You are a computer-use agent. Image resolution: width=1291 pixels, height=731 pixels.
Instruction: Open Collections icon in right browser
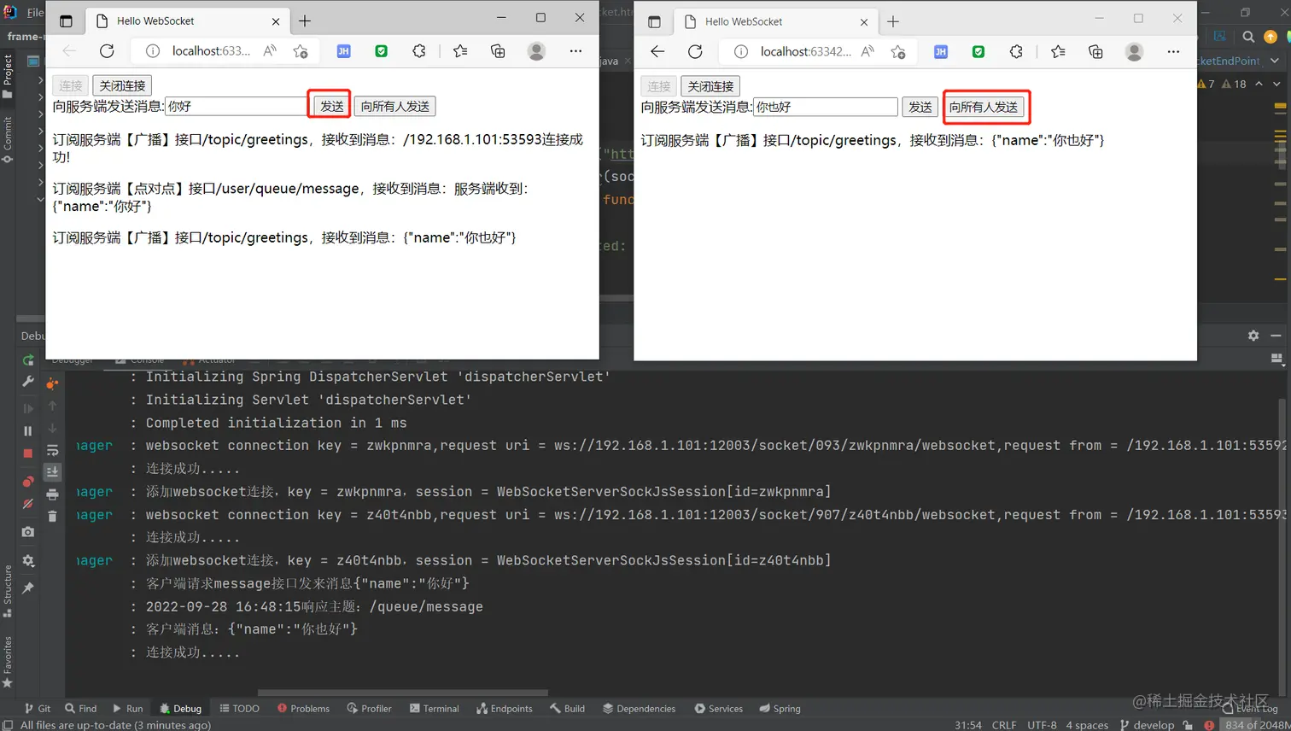[1095, 52]
